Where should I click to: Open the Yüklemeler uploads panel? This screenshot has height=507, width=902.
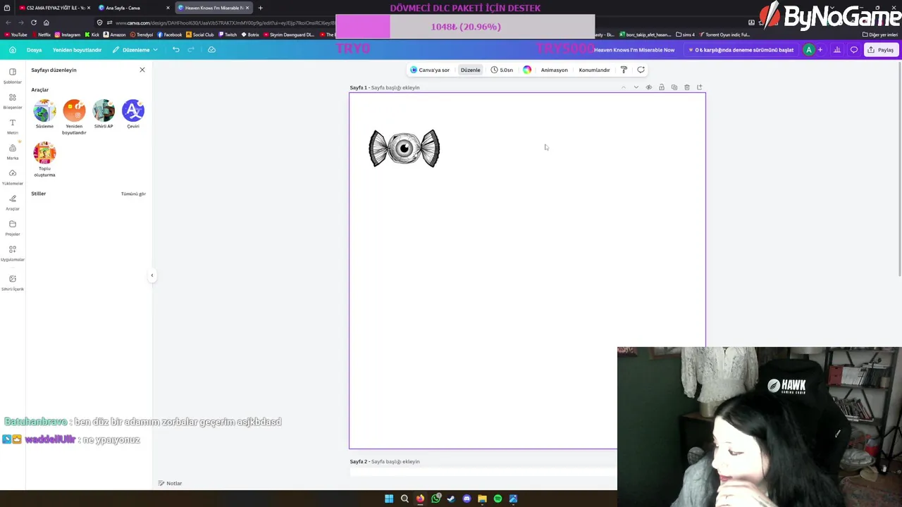click(x=12, y=177)
